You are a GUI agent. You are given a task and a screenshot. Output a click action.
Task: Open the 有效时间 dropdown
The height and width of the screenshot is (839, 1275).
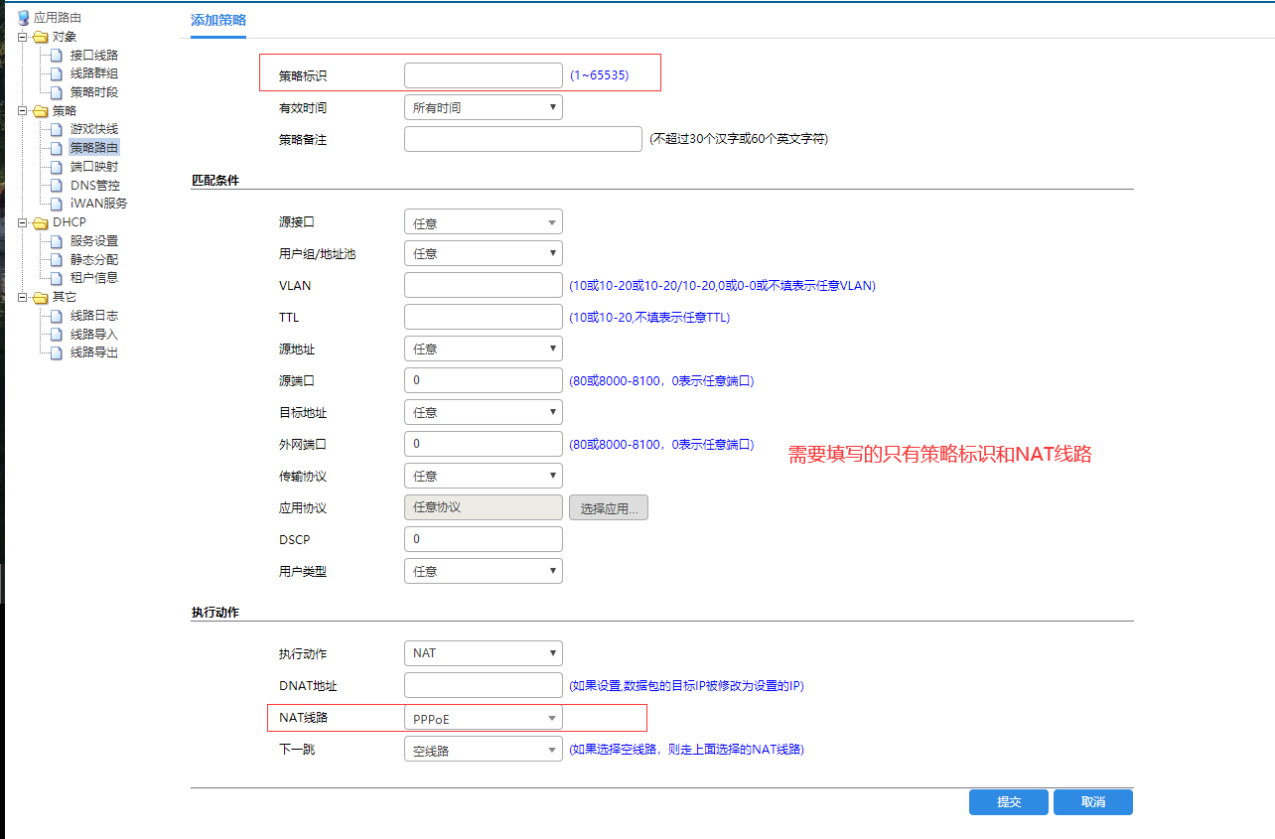[484, 107]
